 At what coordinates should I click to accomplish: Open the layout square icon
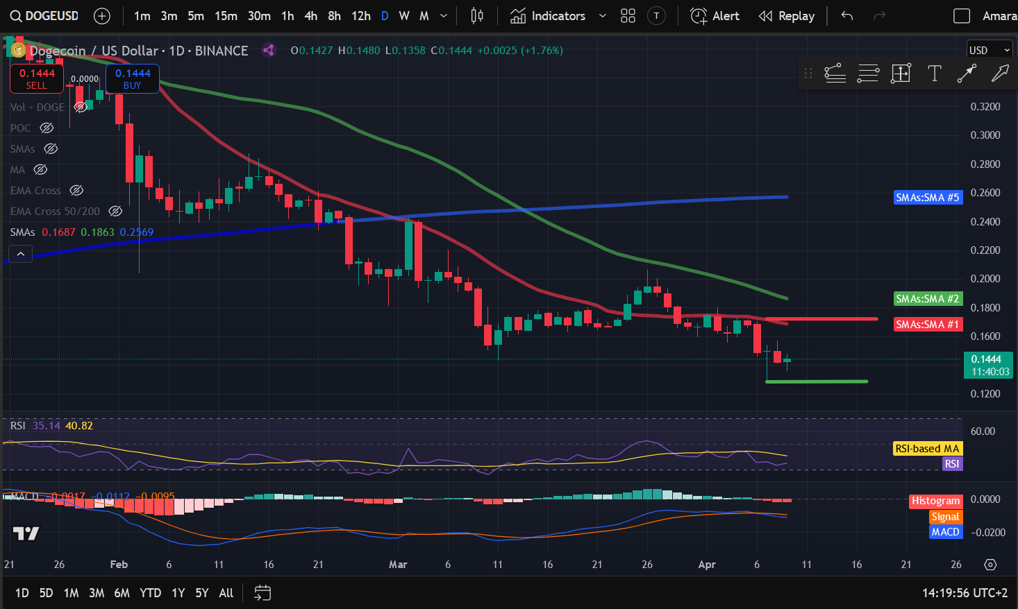962,16
